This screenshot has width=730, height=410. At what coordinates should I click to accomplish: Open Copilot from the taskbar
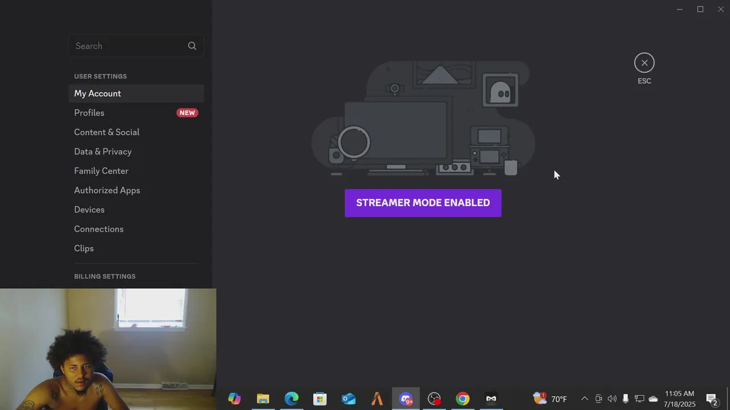click(234, 399)
